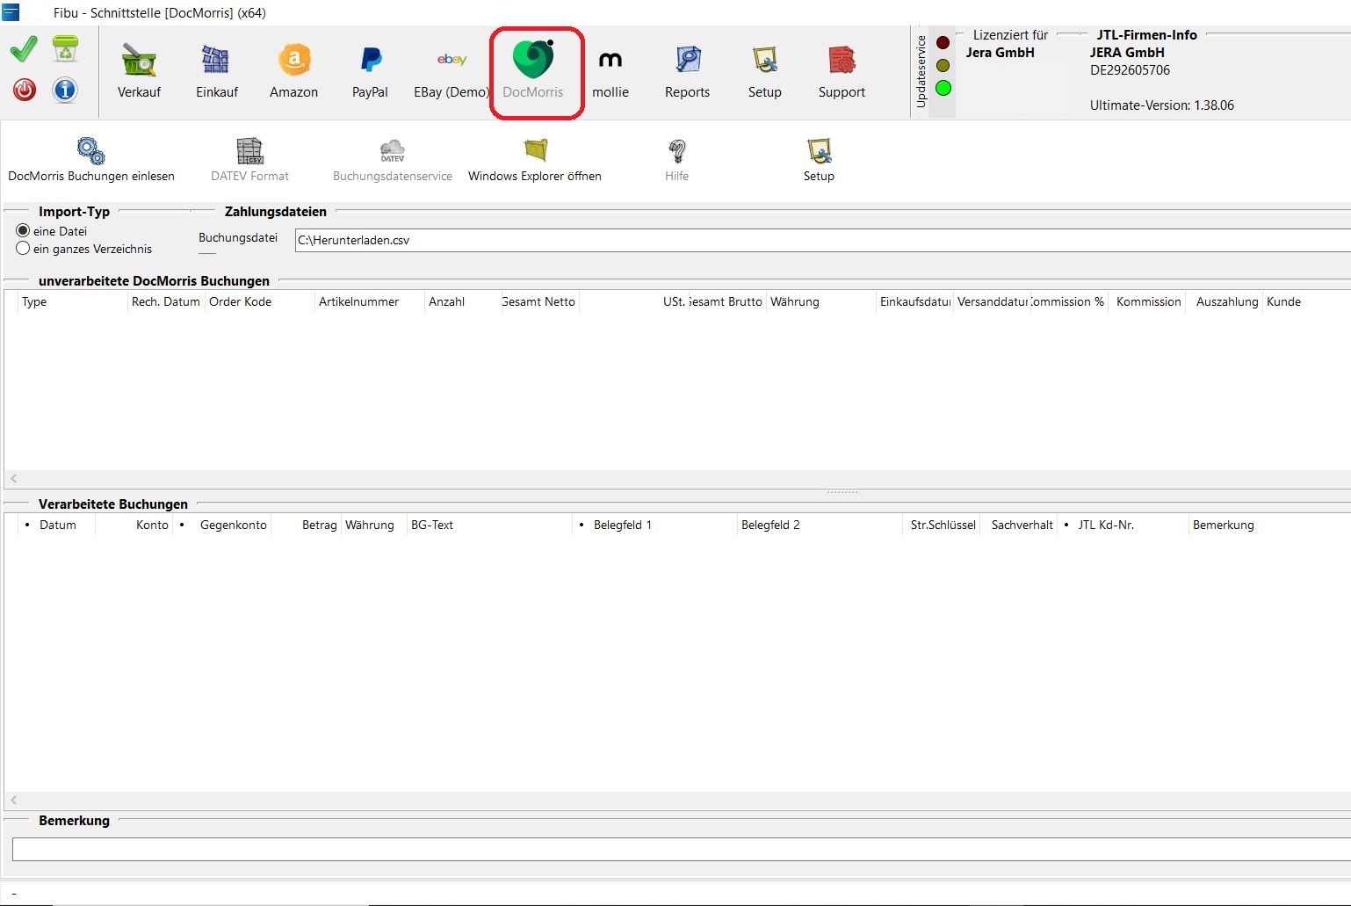This screenshot has height=906, width=1351.
Task: Click the Betrag column header
Action: pyautogui.click(x=319, y=525)
